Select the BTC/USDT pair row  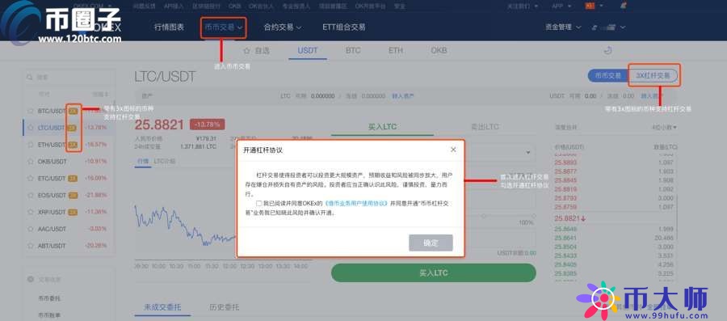69,111
